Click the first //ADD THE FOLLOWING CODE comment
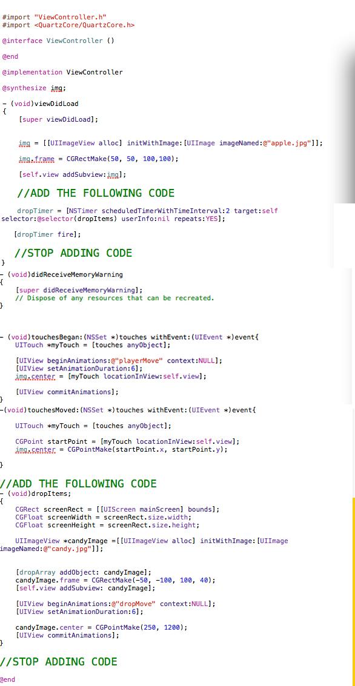This screenshot has height=686, width=355. pos(96,193)
